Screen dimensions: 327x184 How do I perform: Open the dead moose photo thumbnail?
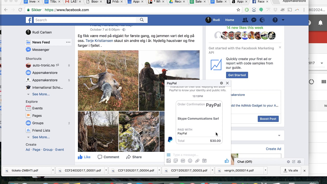pyautogui.click(x=108, y=80)
